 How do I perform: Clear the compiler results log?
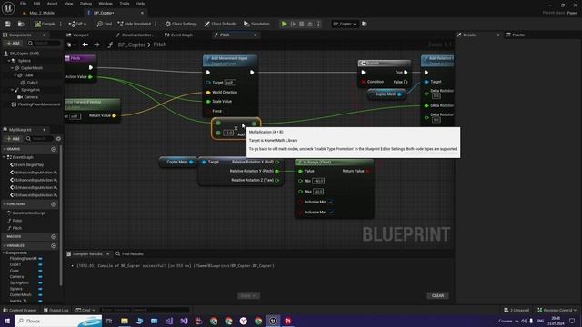pyautogui.click(x=437, y=296)
